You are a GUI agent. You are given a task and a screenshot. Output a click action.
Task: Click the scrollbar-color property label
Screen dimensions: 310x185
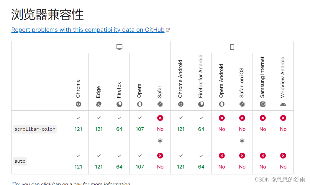click(35, 129)
